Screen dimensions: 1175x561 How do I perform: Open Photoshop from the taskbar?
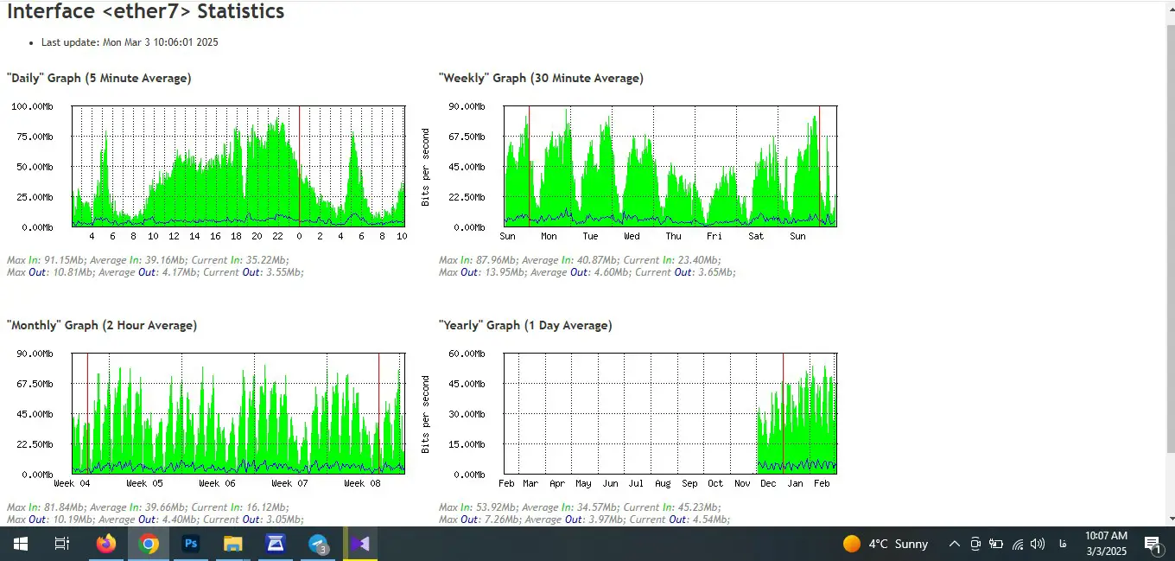tap(191, 544)
